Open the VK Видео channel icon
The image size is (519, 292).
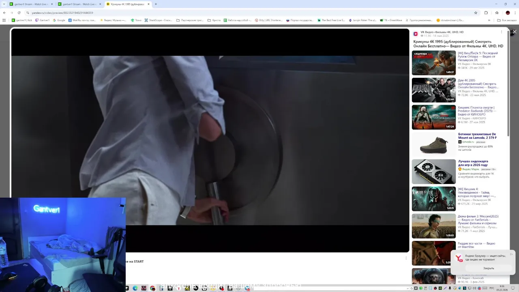point(416,34)
